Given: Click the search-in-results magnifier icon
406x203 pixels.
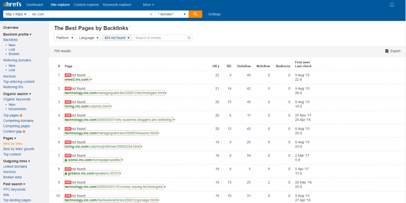Looking at the screenshot, I should point(189,38).
